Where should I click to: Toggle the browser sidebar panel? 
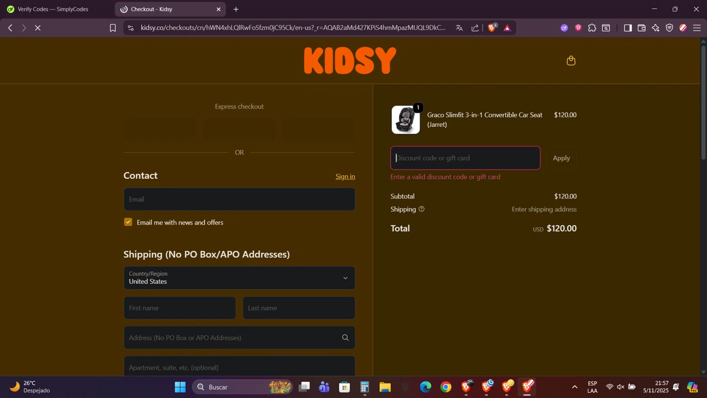click(x=627, y=28)
